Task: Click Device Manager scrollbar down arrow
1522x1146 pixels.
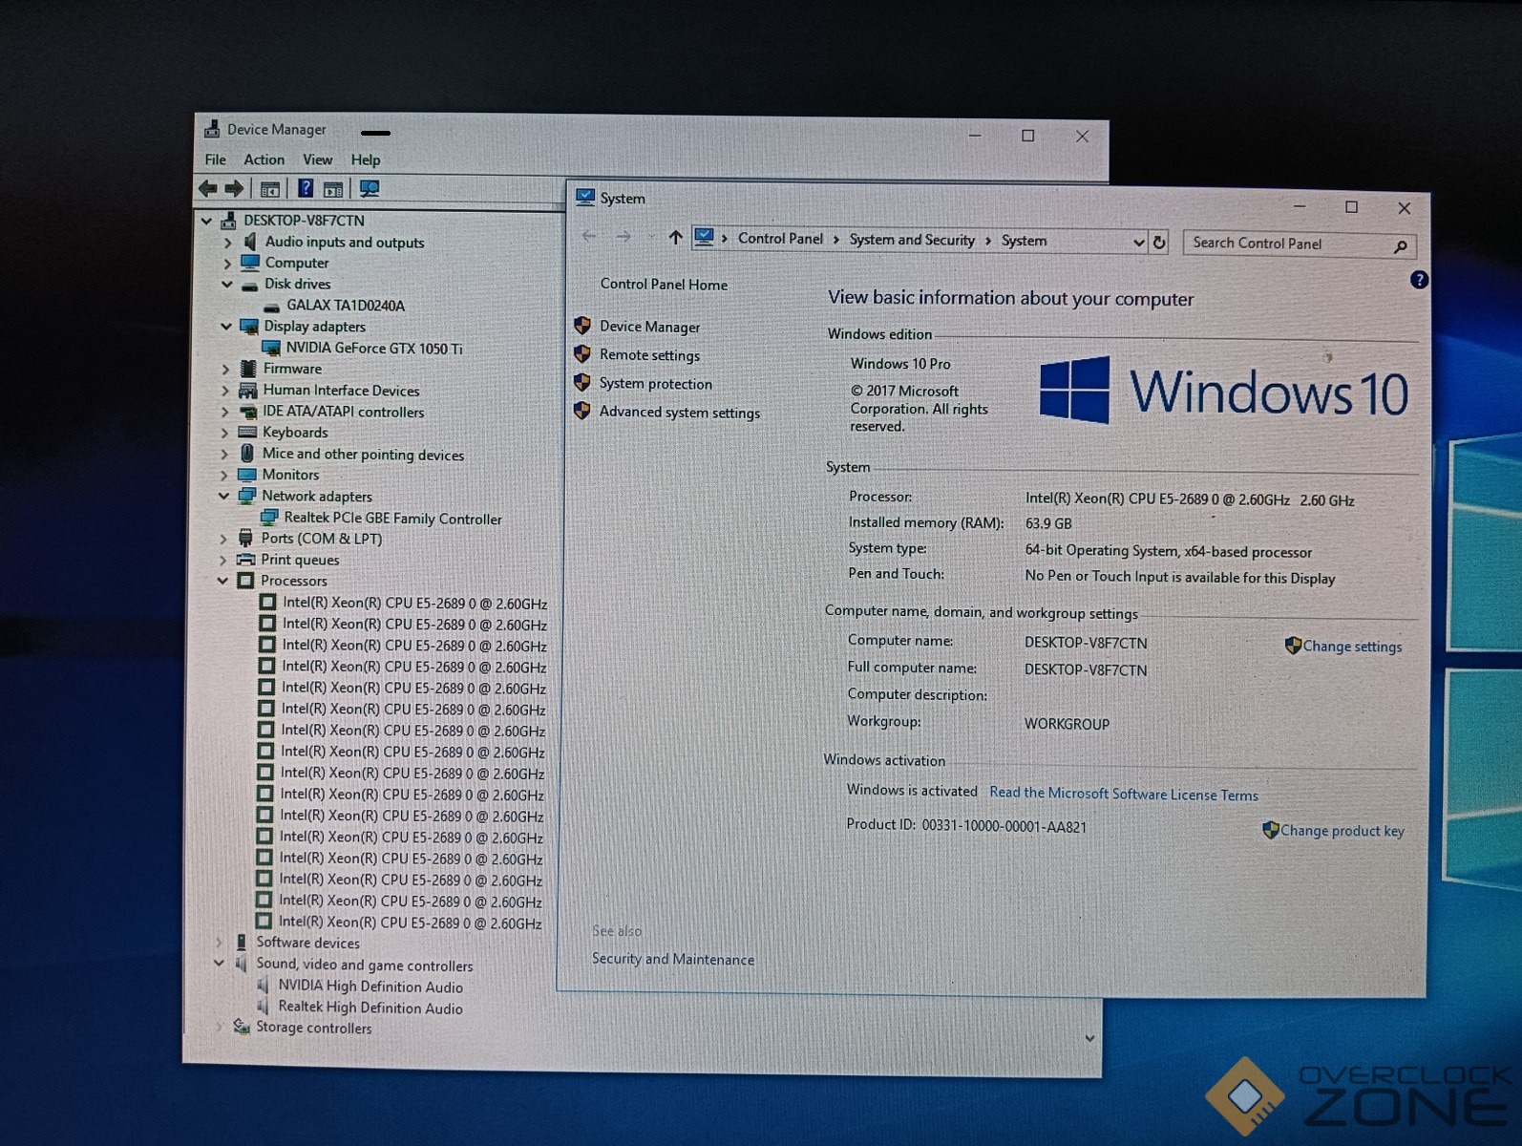Action: (x=1089, y=1038)
